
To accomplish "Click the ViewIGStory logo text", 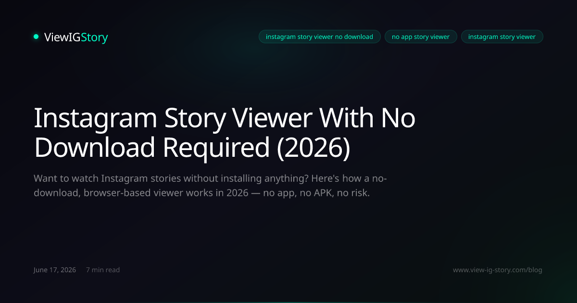I will 76,37.
